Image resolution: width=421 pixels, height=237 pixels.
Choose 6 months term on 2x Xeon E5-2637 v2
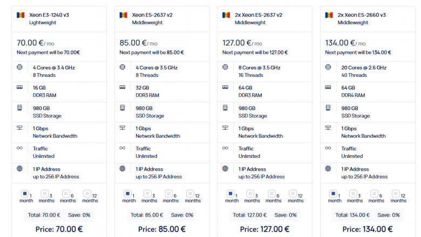point(271,193)
